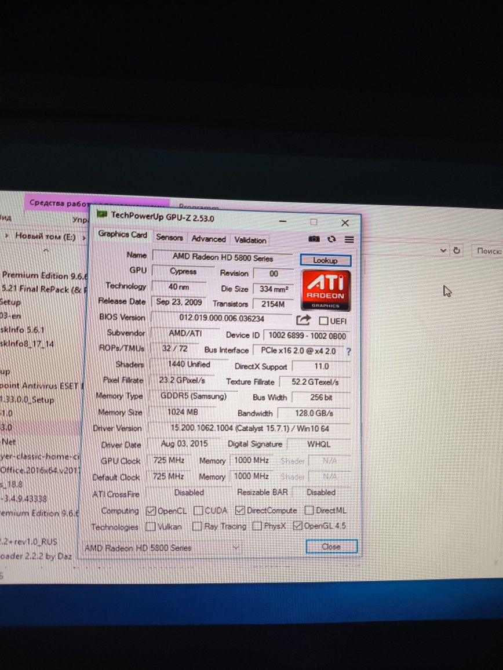Click the Bus Width value 256 bit

tap(321, 398)
